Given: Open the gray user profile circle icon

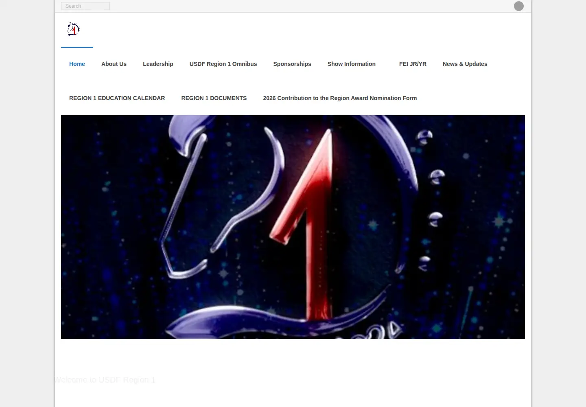Looking at the screenshot, I should [x=518, y=6].
